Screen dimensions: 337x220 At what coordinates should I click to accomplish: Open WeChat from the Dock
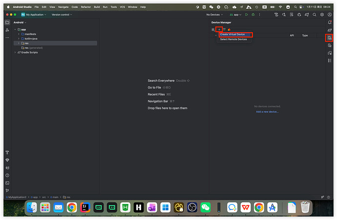[206, 207]
